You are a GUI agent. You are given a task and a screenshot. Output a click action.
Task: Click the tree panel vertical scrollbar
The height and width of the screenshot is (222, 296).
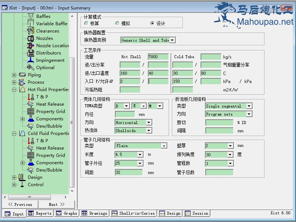click(x=72, y=110)
